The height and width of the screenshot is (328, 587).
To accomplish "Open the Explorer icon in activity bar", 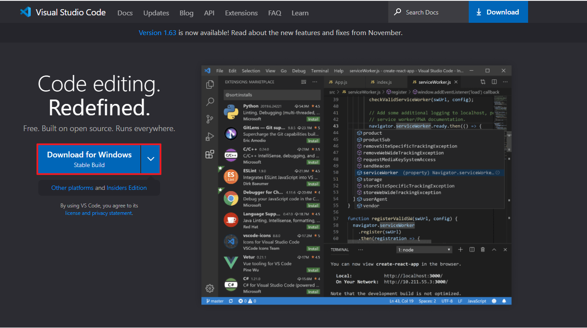I will point(210,84).
